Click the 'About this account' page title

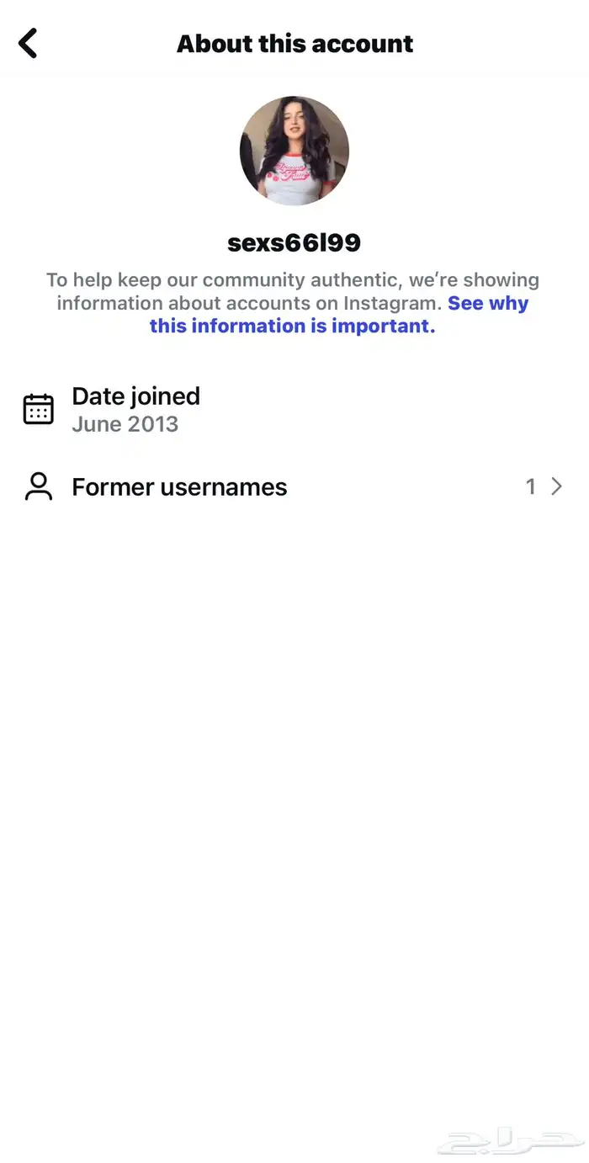(x=294, y=44)
